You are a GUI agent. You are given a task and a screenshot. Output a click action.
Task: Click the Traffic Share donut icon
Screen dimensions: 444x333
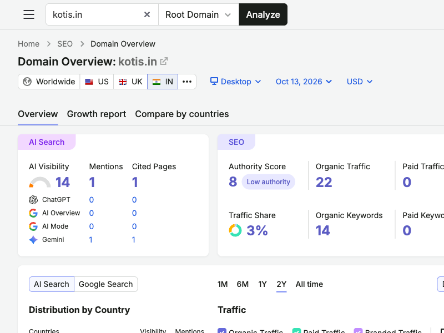pos(235,230)
